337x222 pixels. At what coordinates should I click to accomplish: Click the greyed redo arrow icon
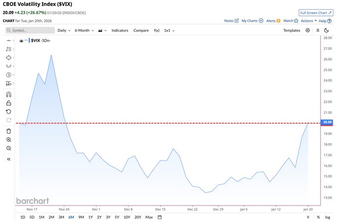(8, 120)
